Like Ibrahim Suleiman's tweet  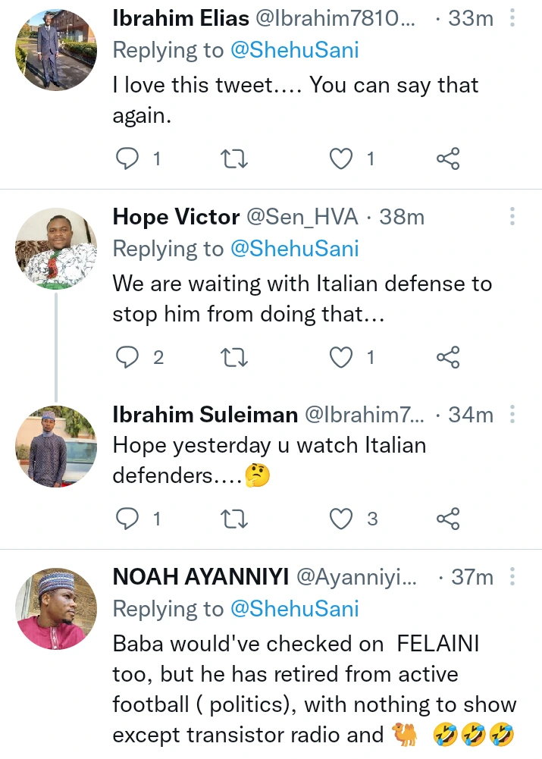tap(342, 519)
